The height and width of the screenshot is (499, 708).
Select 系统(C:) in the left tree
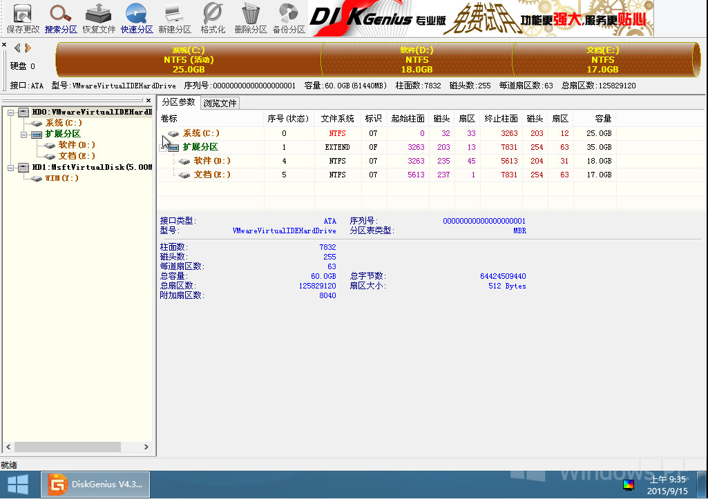tap(64, 123)
